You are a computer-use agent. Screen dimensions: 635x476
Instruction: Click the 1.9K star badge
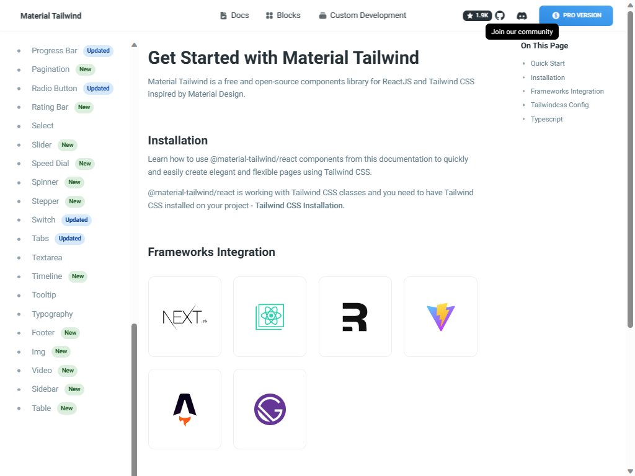click(476, 15)
